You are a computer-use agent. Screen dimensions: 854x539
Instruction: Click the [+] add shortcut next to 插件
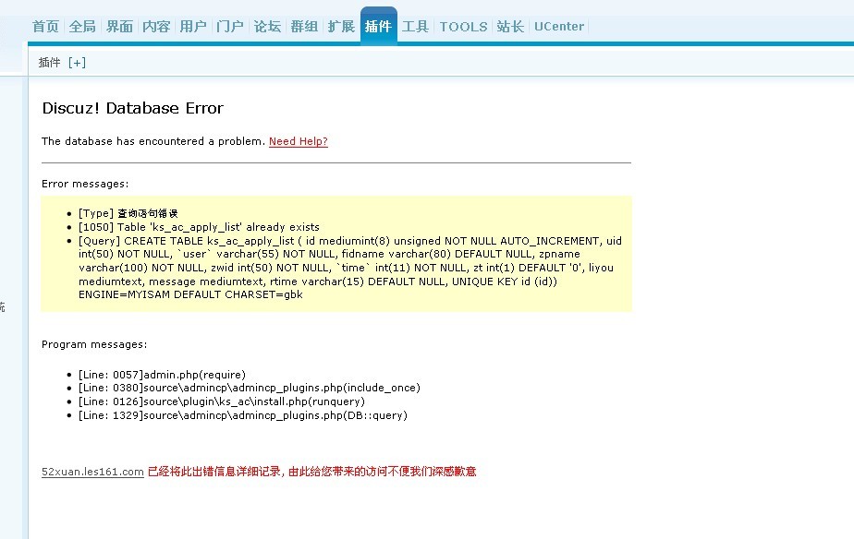tap(77, 63)
